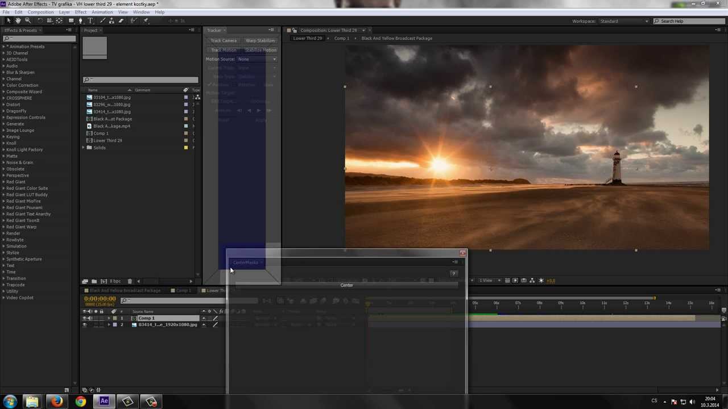
Task: Open the project flowchart view icon
Action: tap(197, 97)
